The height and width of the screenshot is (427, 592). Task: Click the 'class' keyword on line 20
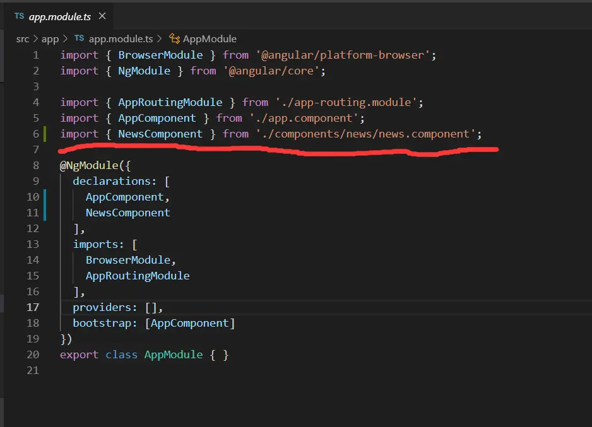point(121,354)
